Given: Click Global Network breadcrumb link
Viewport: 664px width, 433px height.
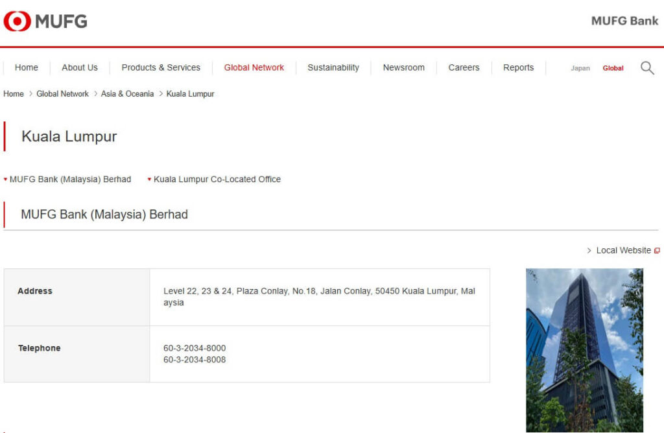Looking at the screenshot, I should point(63,93).
